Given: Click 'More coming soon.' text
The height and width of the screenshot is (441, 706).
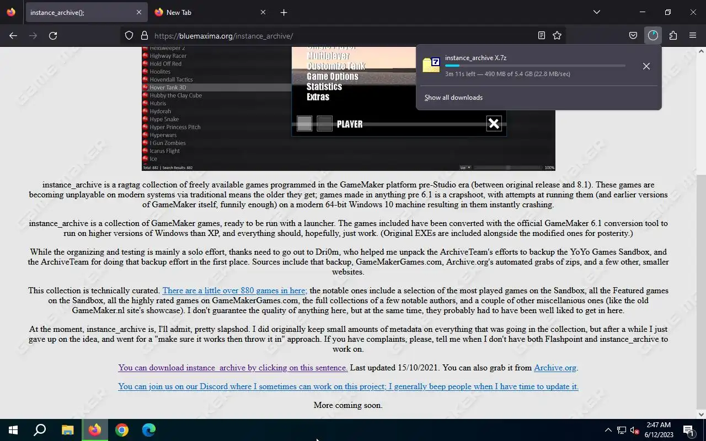Looking at the screenshot, I should coord(348,405).
